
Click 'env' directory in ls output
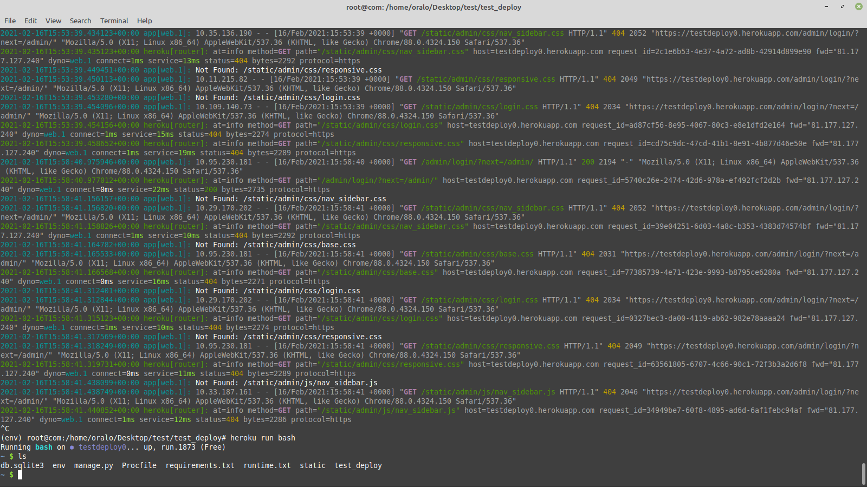59,465
